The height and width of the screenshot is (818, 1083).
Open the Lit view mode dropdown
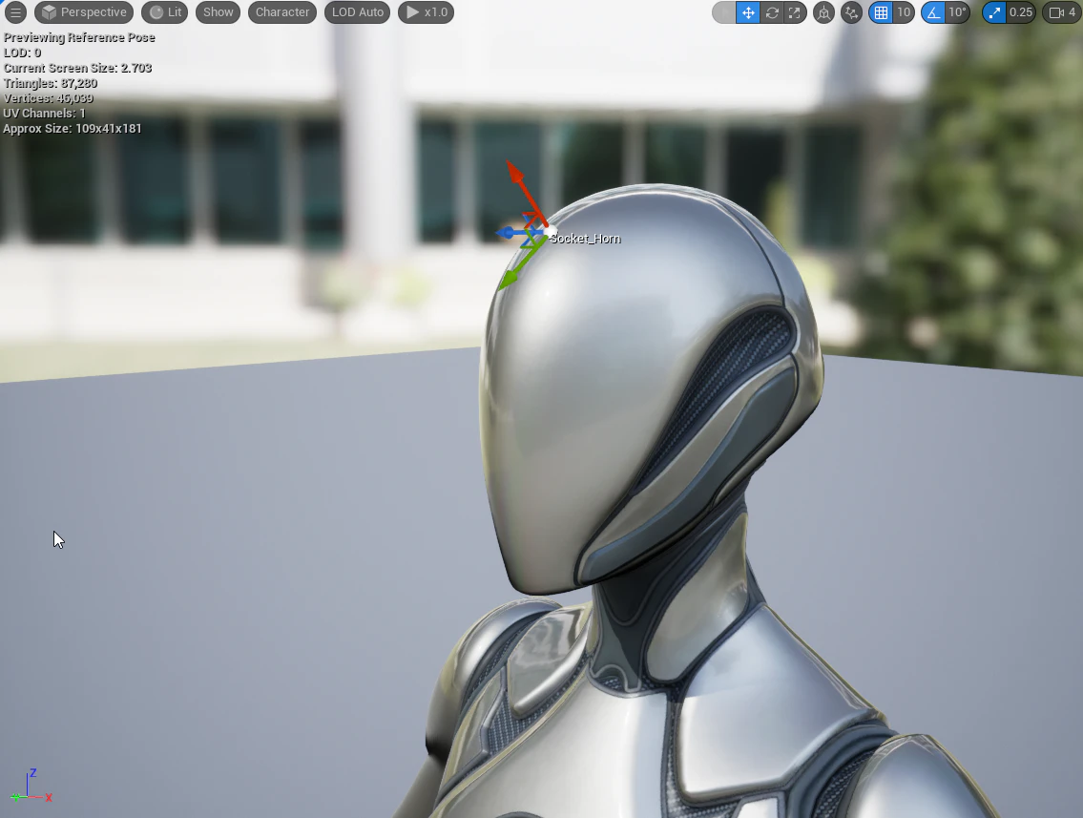pos(166,11)
